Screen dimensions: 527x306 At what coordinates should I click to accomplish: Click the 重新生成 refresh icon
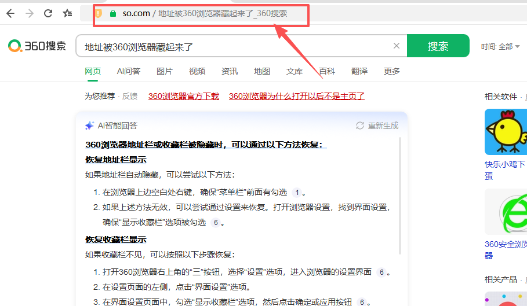tap(360, 126)
